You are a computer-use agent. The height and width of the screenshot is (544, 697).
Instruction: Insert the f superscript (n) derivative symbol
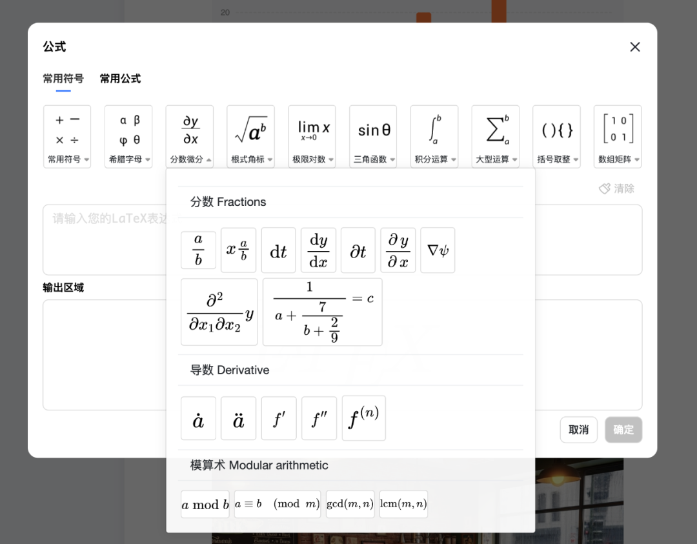click(363, 418)
